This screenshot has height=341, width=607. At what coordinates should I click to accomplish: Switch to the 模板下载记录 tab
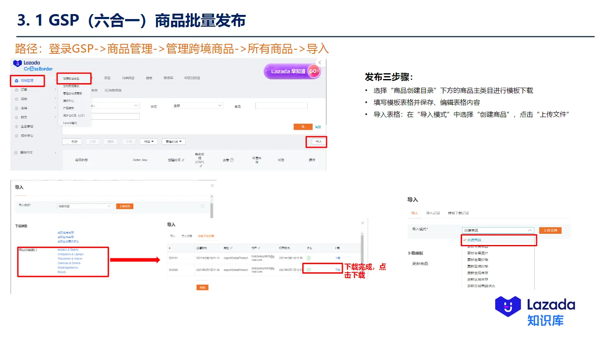coord(458,213)
